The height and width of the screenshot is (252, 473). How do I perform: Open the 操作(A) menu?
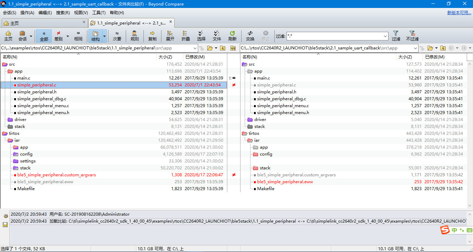point(27,13)
